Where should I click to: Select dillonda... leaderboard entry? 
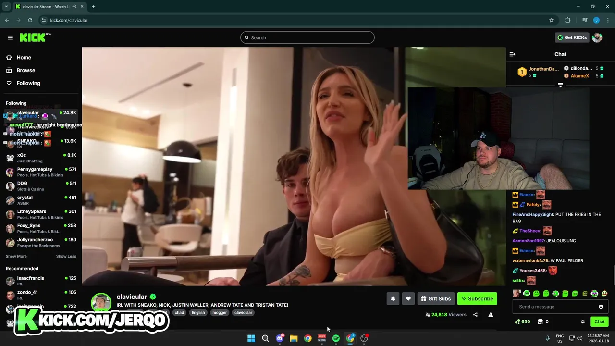pyautogui.click(x=584, y=68)
